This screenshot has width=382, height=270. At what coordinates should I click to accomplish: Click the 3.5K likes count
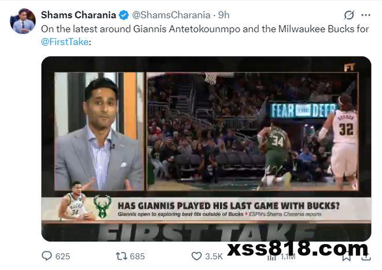(x=214, y=256)
